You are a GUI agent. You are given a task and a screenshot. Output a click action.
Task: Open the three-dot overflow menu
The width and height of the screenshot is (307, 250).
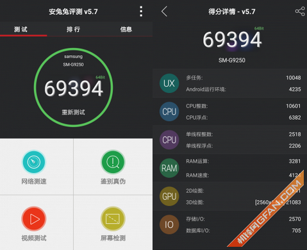point(141,12)
